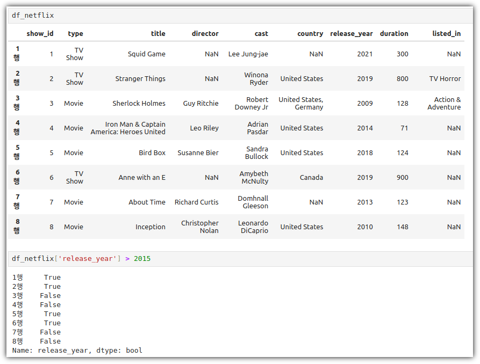Image resolution: width=480 pixels, height=364 pixels.
Task: Click the 2018 release year cell
Action: (365, 153)
